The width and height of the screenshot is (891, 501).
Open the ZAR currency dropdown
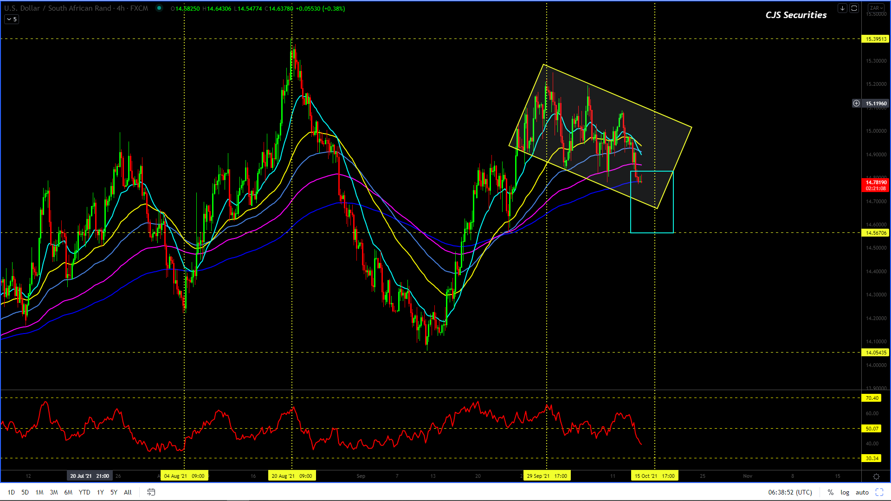(876, 8)
